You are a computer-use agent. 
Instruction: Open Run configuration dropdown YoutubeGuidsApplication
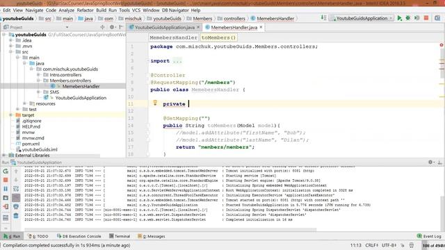pyautogui.click(x=362, y=18)
